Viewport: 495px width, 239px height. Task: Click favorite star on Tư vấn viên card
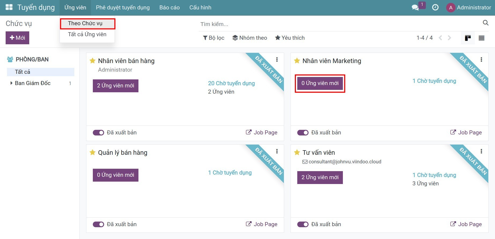pyautogui.click(x=297, y=153)
